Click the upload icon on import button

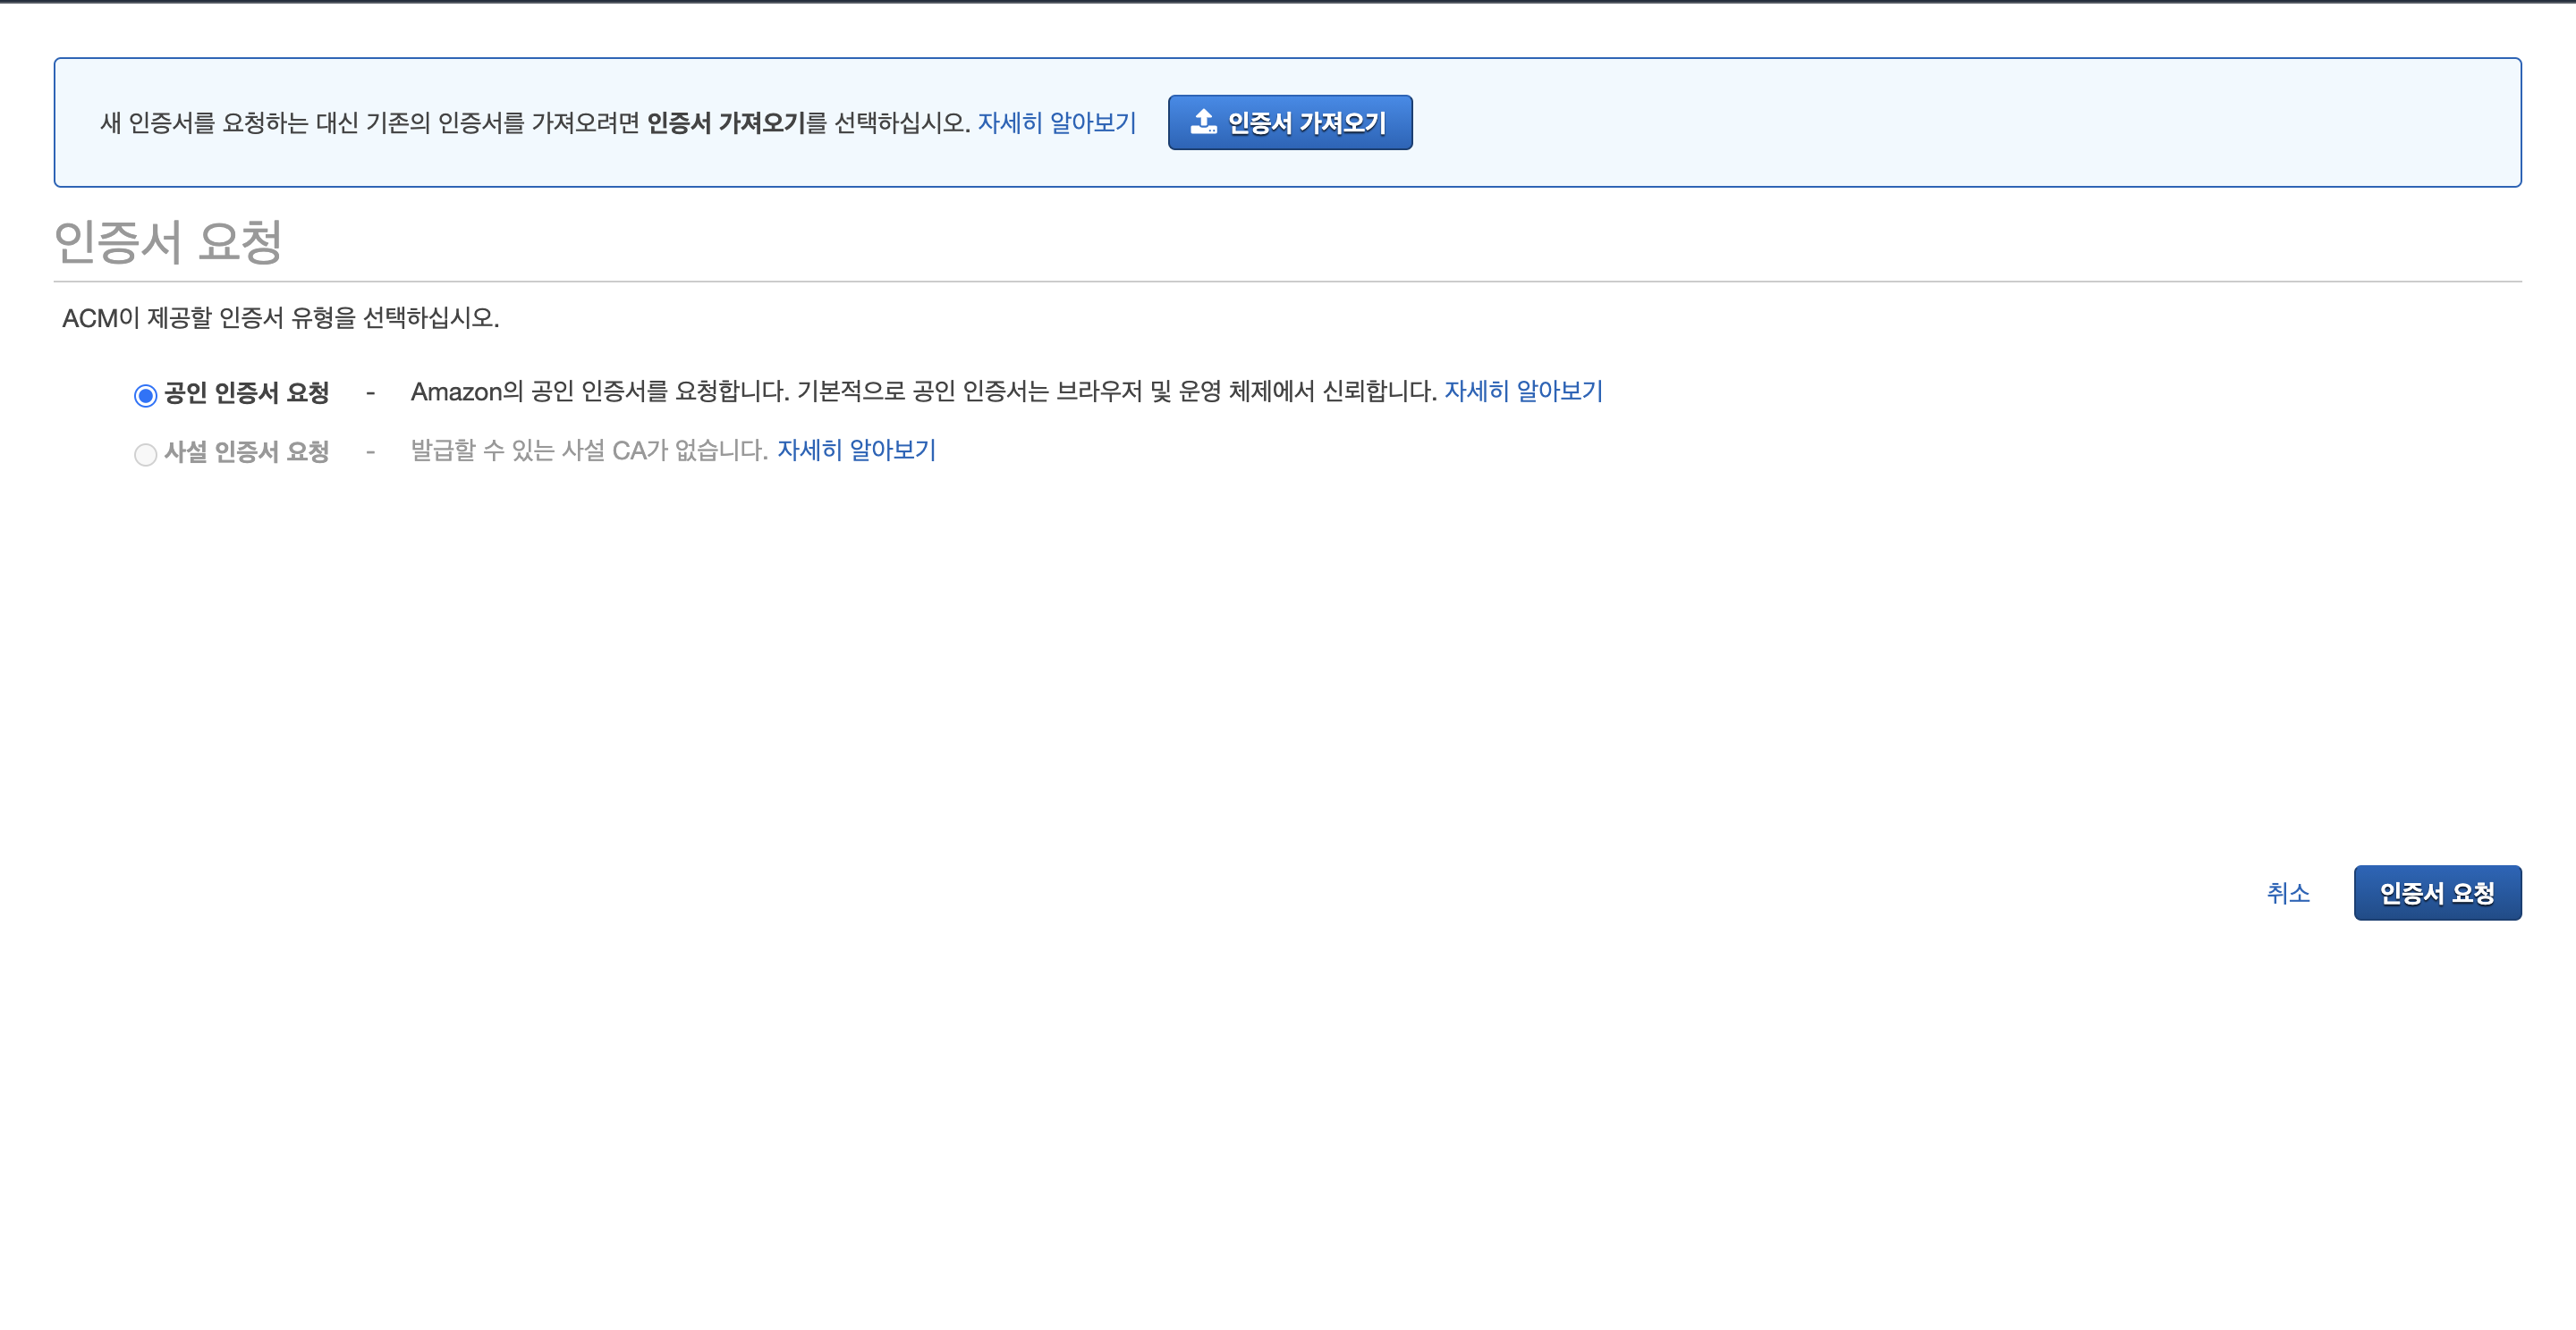point(1203,122)
